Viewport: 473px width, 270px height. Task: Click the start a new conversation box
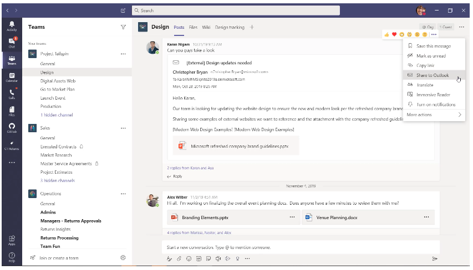point(301,247)
